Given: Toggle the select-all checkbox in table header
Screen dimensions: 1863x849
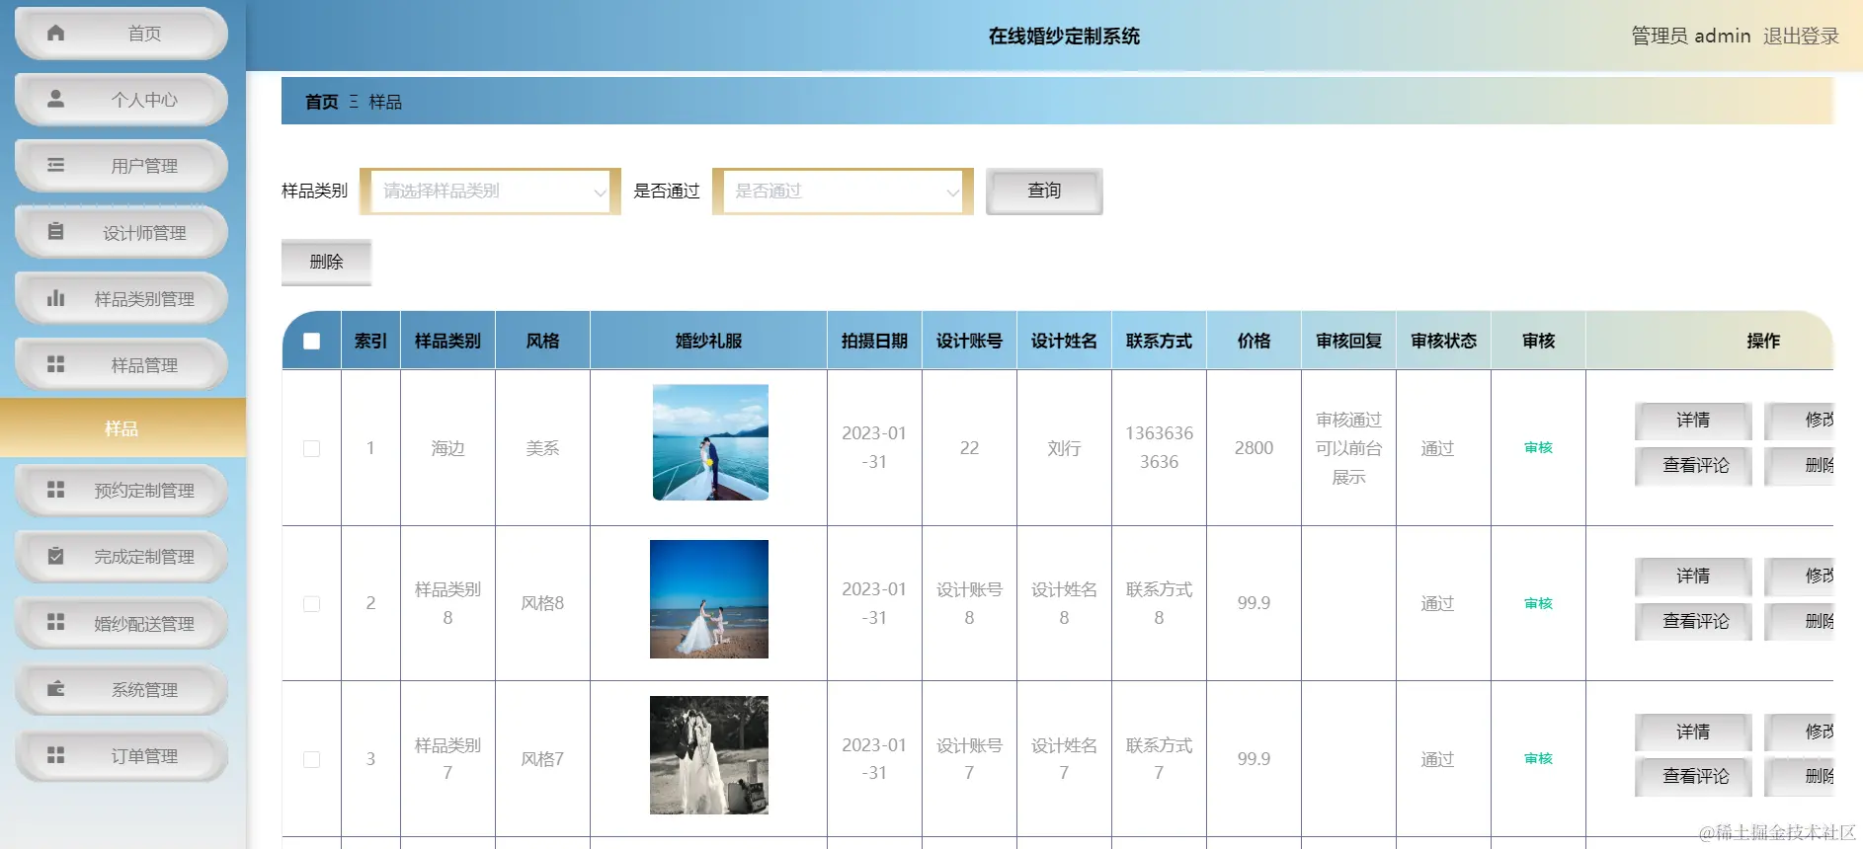Looking at the screenshot, I should point(311,341).
